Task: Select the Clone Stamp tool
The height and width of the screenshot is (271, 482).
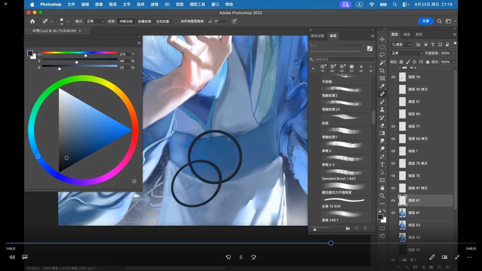Action: (382, 110)
